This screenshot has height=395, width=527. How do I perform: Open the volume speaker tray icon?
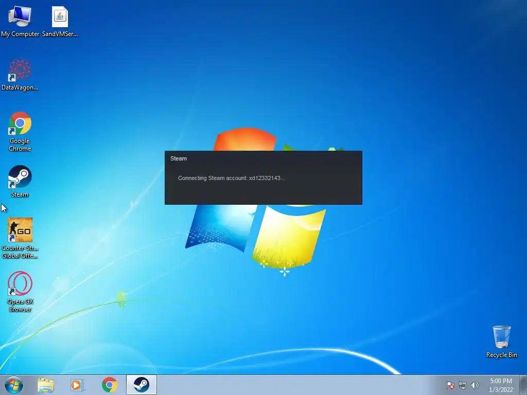(475, 385)
